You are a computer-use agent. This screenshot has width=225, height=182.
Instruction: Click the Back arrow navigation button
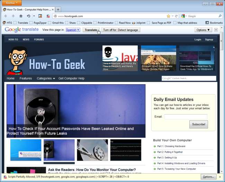click(6, 16)
